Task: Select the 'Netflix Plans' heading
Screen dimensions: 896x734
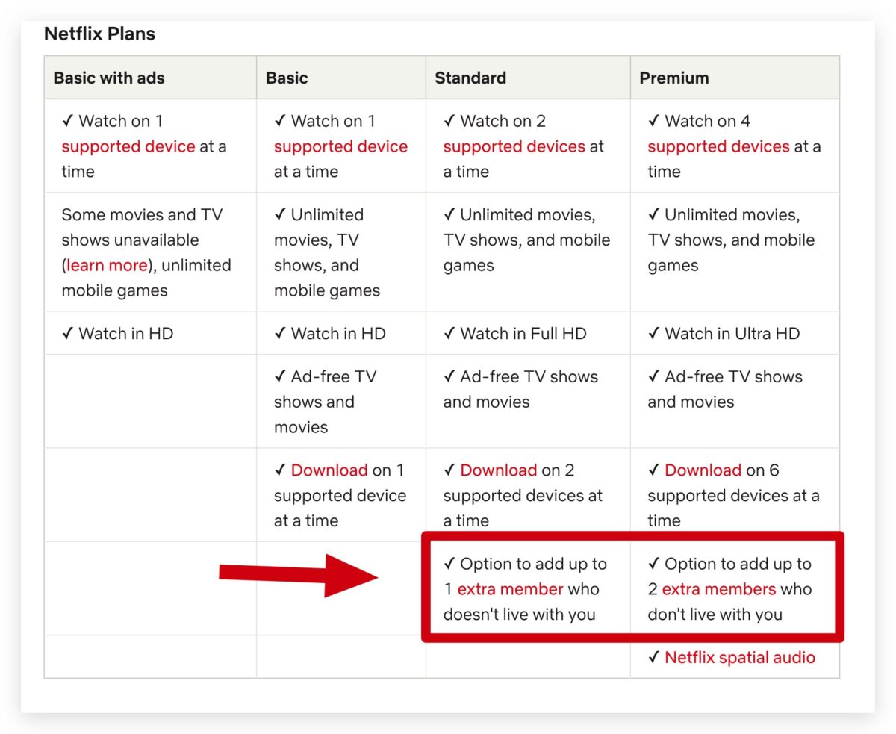Action: tap(99, 34)
